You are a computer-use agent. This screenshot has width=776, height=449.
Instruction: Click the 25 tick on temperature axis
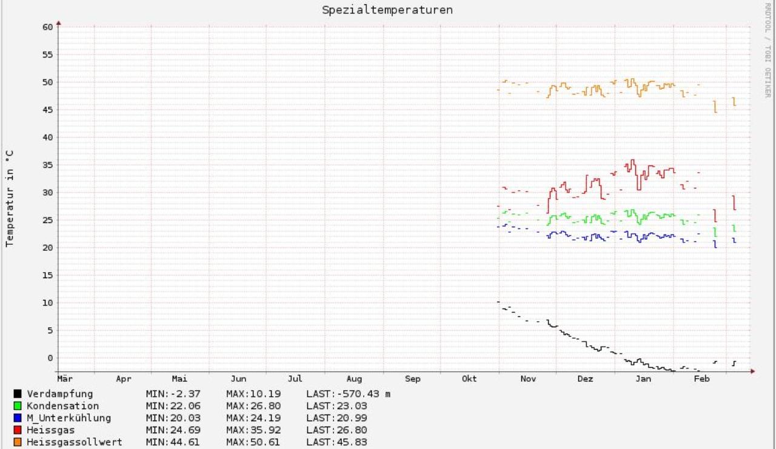pyautogui.click(x=48, y=220)
